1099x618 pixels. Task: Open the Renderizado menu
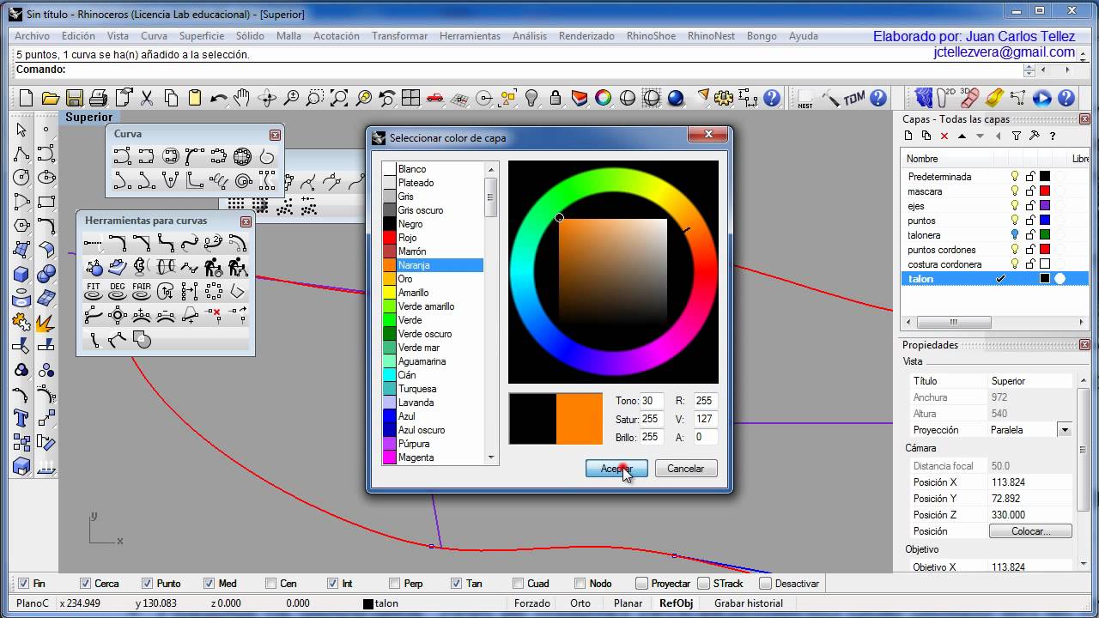click(586, 36)
